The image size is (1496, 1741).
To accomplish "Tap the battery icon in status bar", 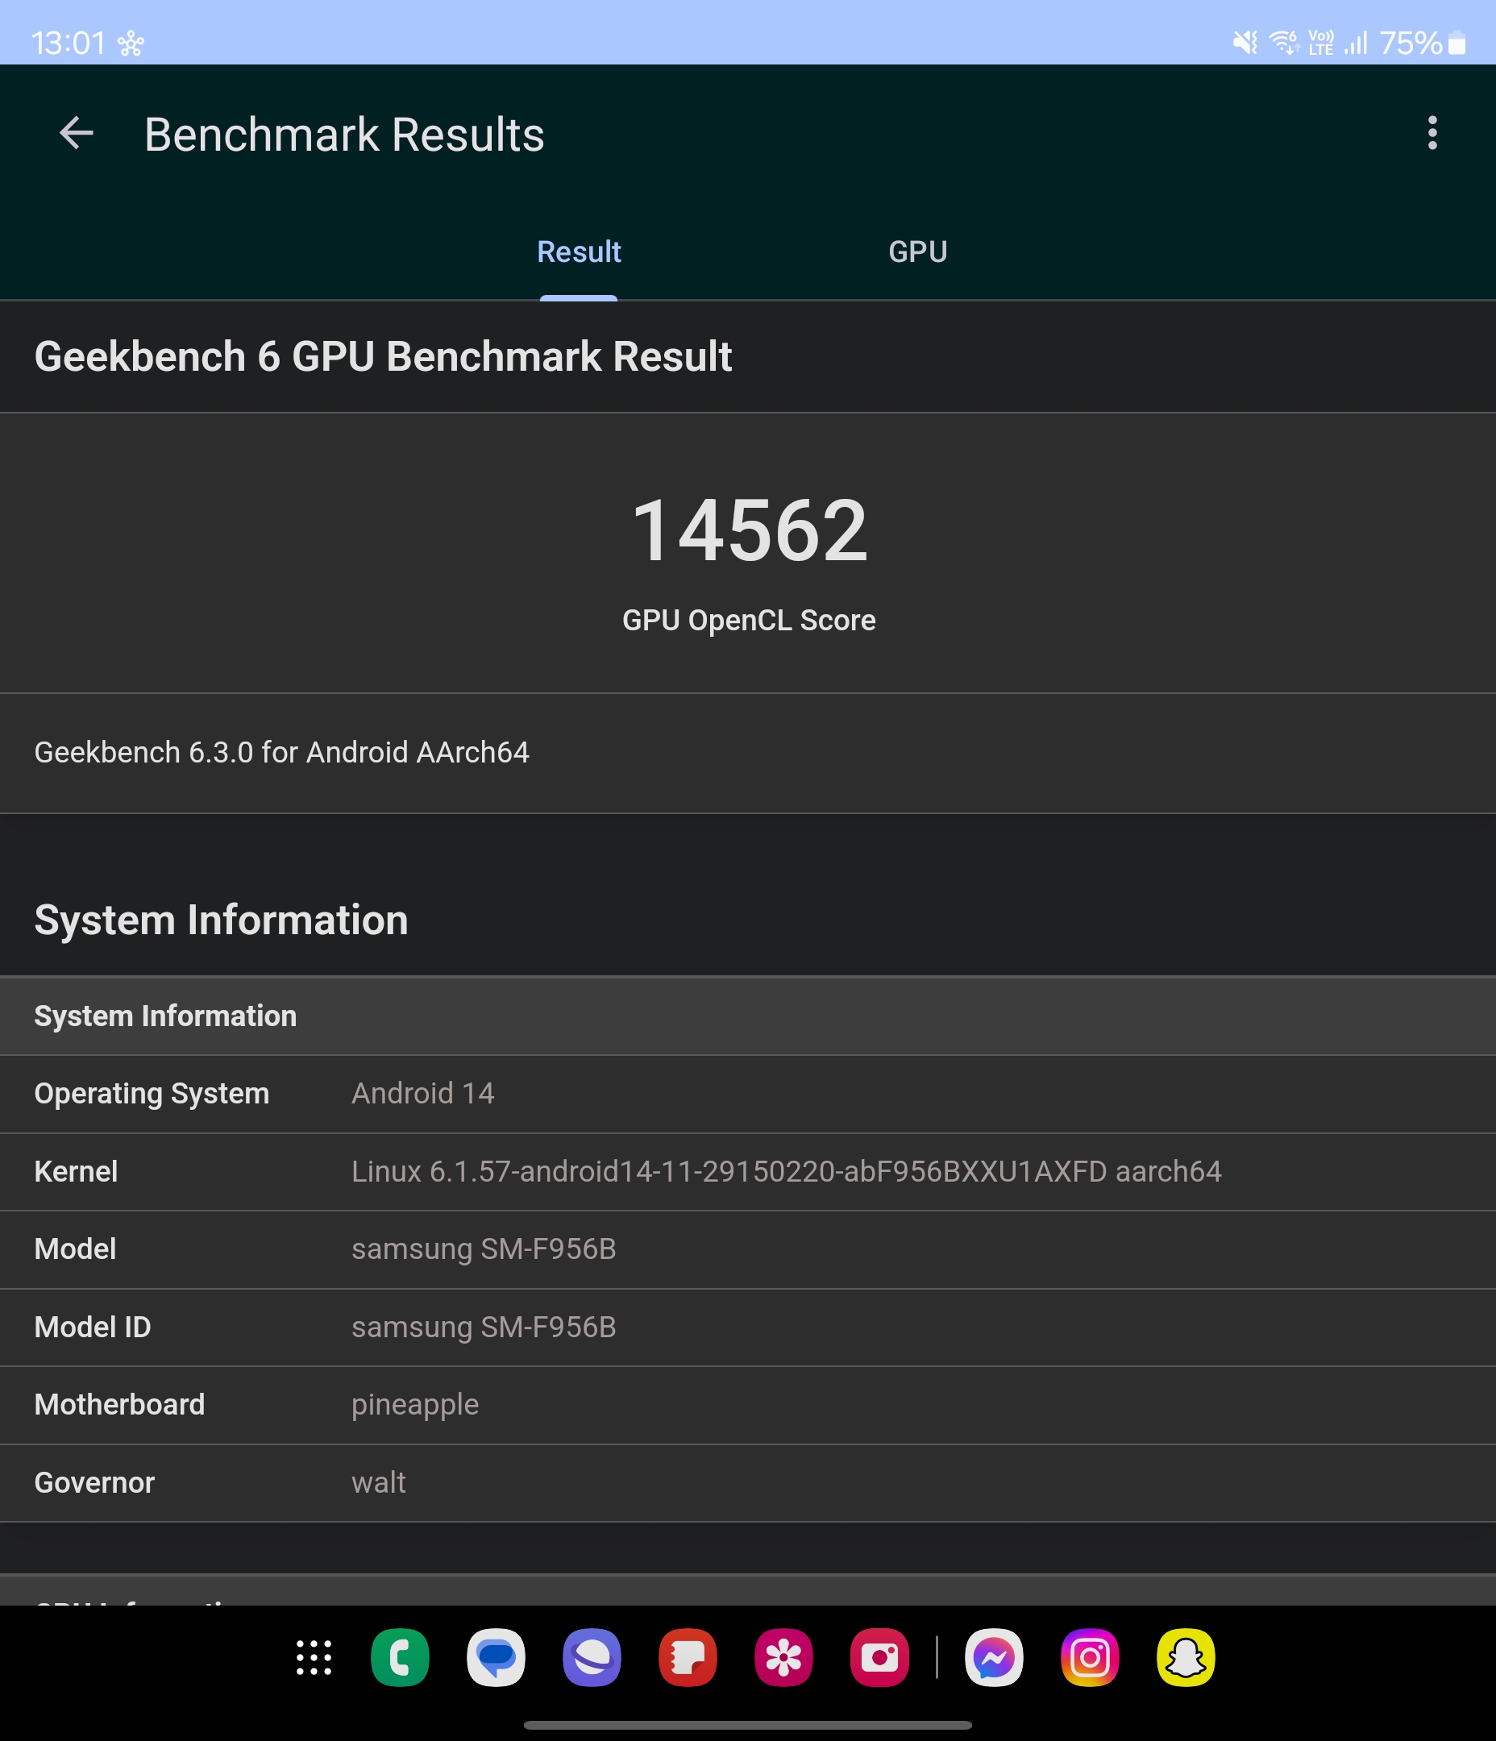I will (x=1457, y=43).
